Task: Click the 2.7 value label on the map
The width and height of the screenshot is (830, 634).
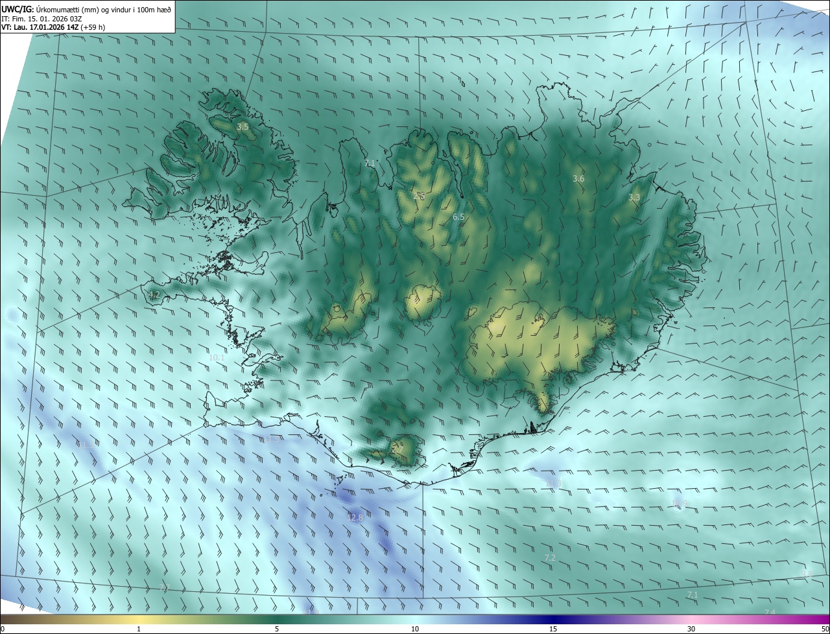Action: click(397, 449)
